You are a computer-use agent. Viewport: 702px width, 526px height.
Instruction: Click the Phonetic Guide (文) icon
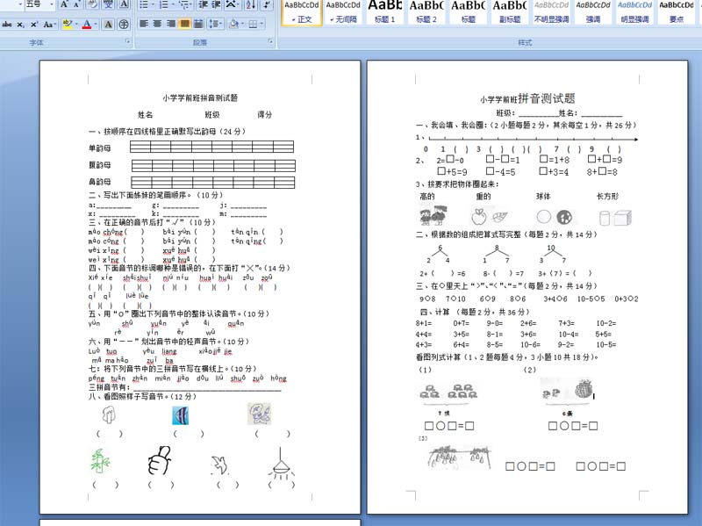[108, 4]
